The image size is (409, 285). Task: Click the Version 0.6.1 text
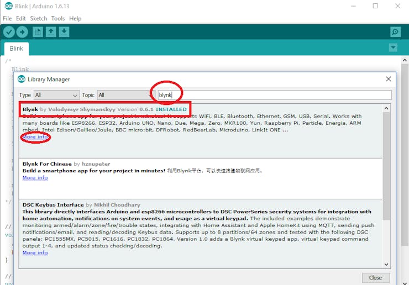pyautogui.click(x=135, y=109)
